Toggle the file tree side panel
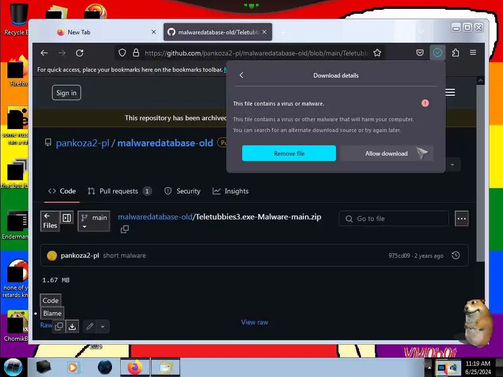Screen dimensions: 503x377 point(67,218)
